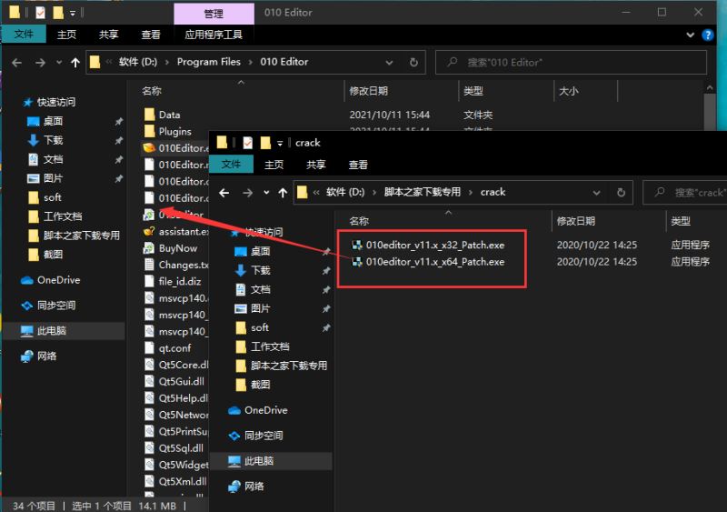The width and height of the screenshot is (727, 512).
Task: Select the Qt5Gui.dll file
Action: point(174,382)
